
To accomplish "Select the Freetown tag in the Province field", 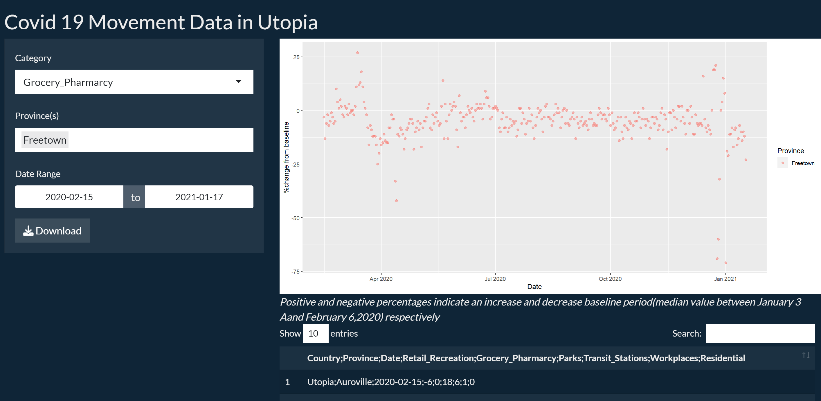I will pos(45,140).
